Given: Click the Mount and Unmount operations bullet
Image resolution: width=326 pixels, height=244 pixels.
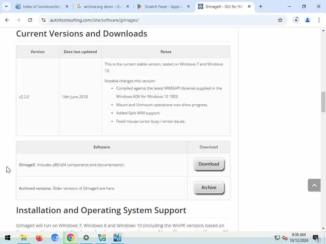Looking at the screenshot, I should coord(162,105).
